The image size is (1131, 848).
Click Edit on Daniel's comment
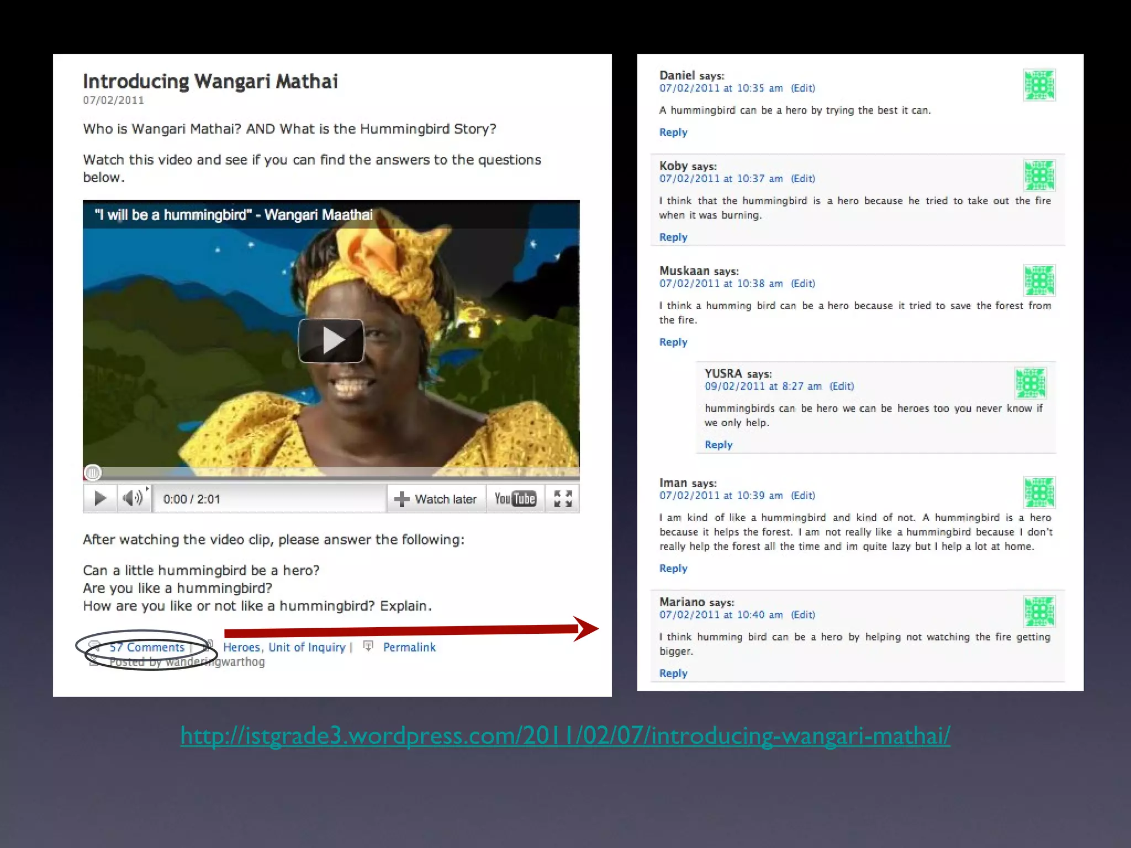pos(803,88)
